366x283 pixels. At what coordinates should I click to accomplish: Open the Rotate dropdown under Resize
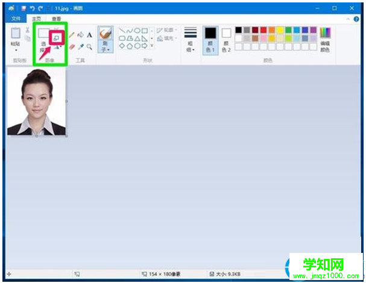click(x=61, y=47)
